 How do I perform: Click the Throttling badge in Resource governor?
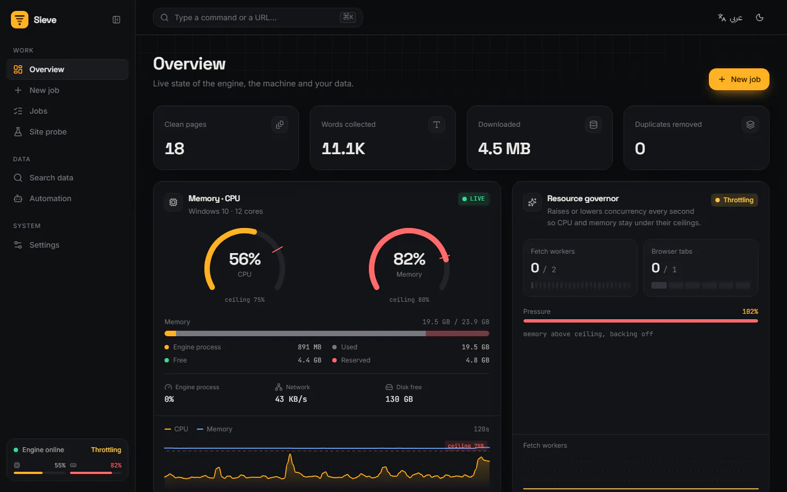[x=735, y=200]
